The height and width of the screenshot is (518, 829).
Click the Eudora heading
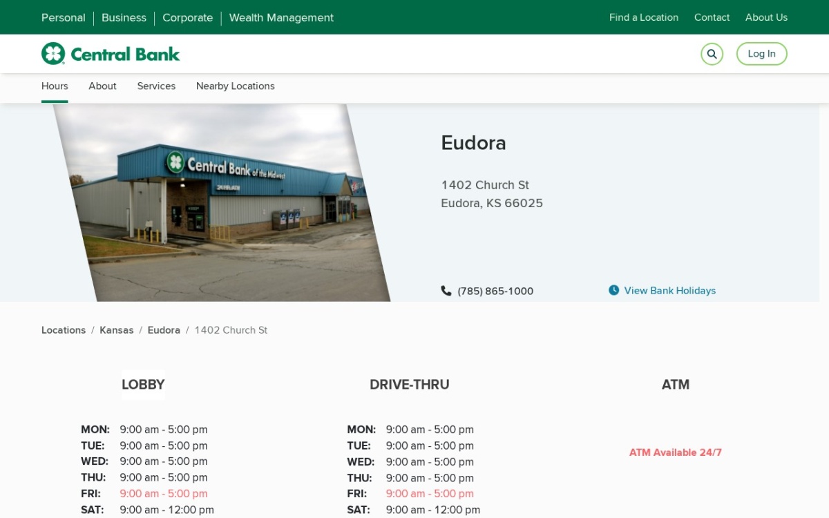(473, 143)
